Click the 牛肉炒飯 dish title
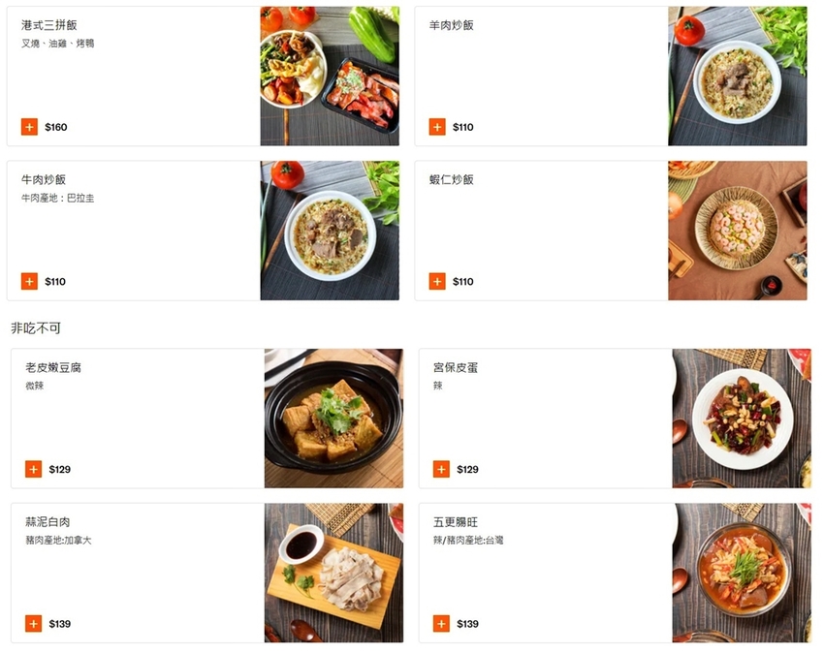 (44, 180)
